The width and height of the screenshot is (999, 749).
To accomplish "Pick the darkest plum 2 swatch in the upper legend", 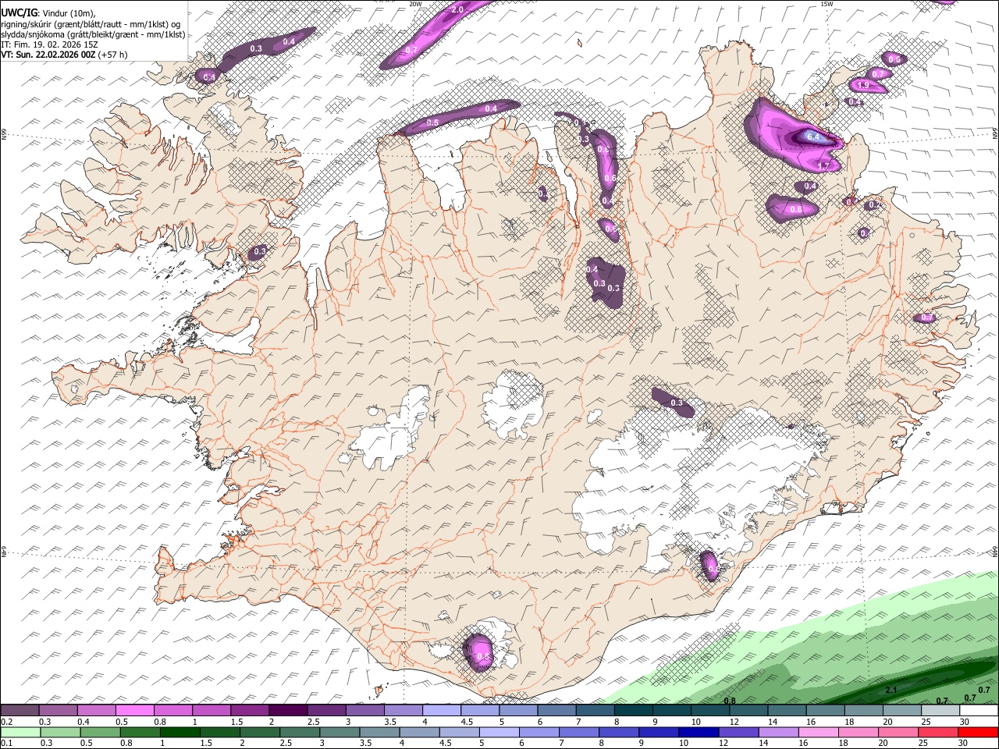I will coord(287,711).
